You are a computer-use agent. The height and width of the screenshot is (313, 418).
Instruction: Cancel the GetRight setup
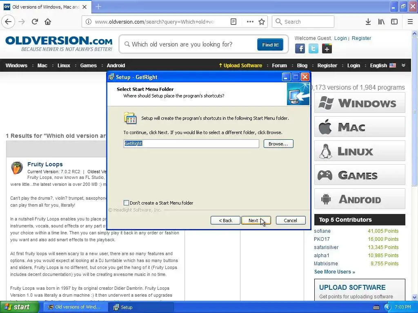[x=291, y=220]
